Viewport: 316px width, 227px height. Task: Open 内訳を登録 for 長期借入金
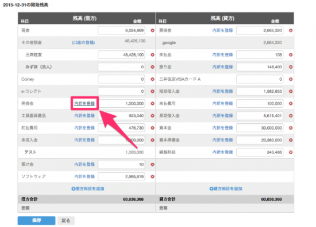223,116
